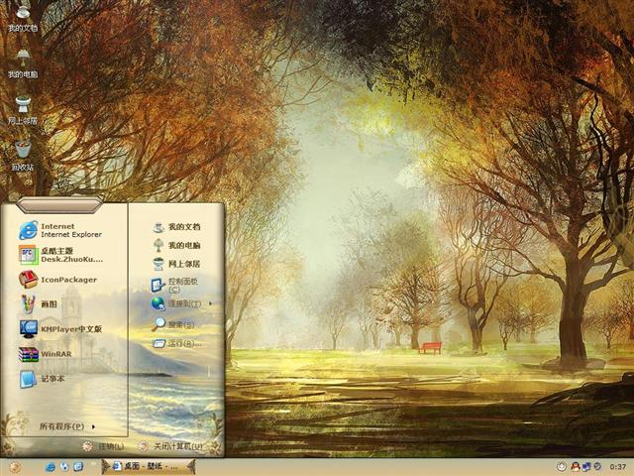
Task: Open 我的文档 in the Start menu's right pane
Action: tap(176, 227)
